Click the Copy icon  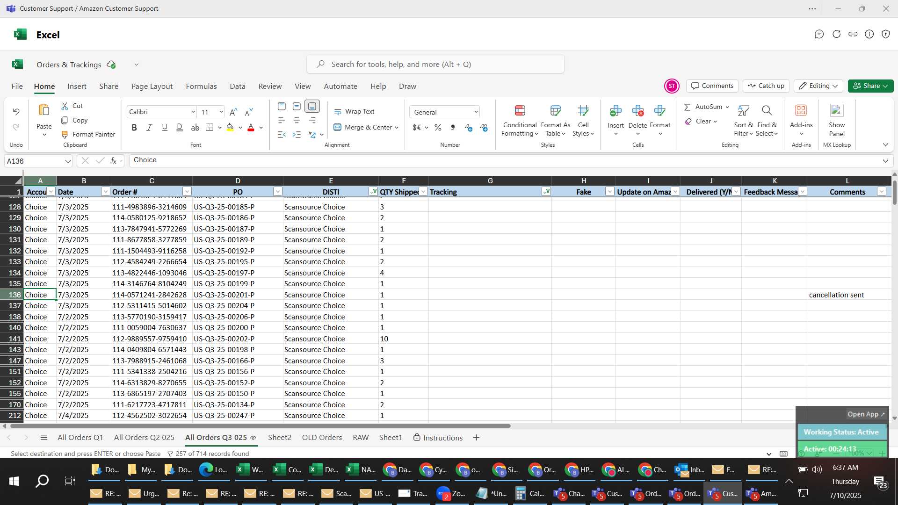point(65,120)
